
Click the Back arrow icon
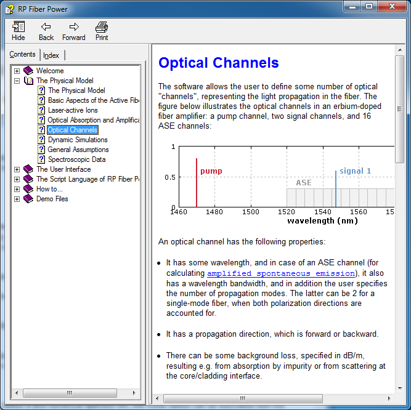point(46,27)
